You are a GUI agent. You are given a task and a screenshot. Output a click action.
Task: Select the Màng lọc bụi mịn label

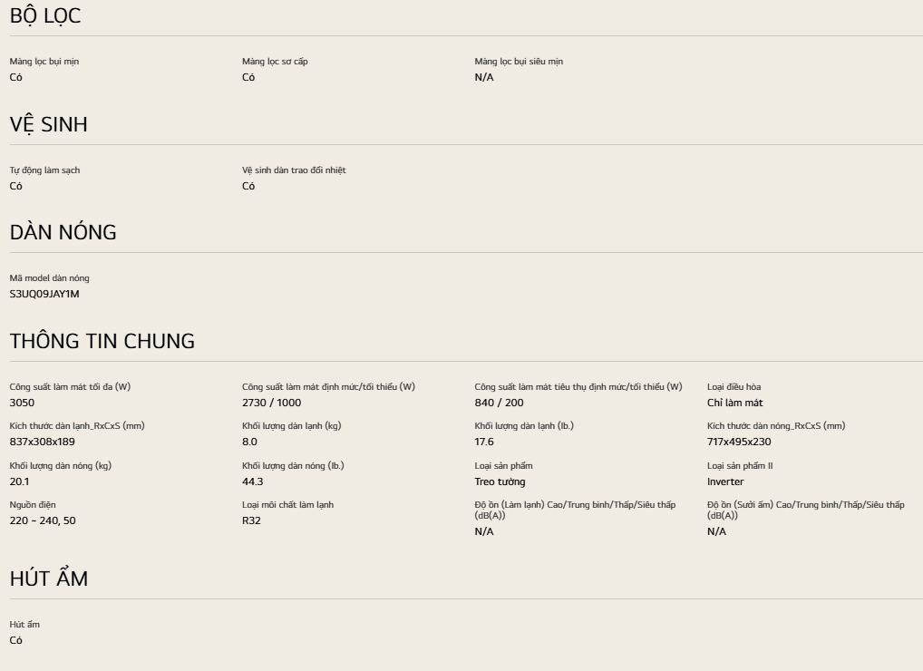[44, 62]
